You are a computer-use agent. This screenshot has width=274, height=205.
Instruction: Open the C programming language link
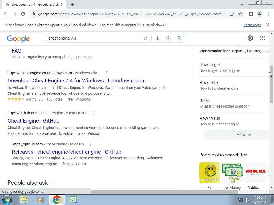[244, 51]
